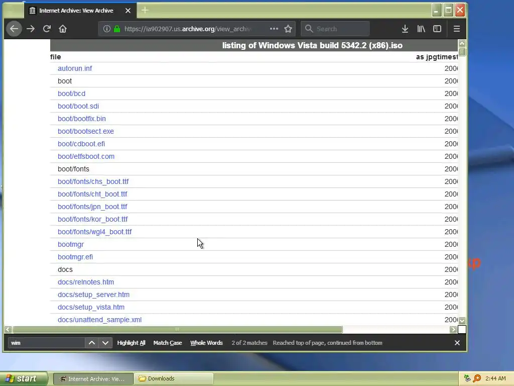The height and width of the screenshot is (386, 514).
Task: Open the Downloads arrow icon in toolbar
Action: 405,29
